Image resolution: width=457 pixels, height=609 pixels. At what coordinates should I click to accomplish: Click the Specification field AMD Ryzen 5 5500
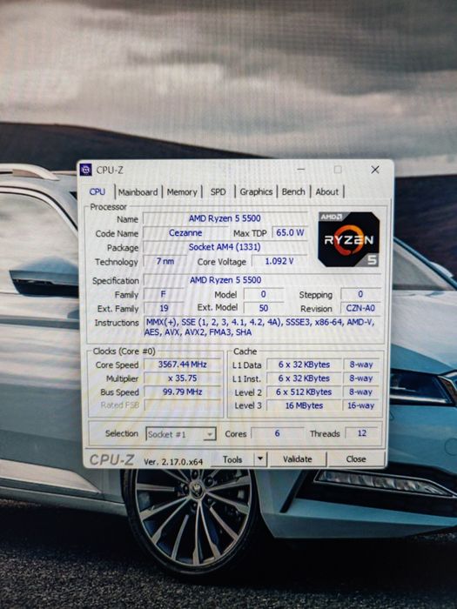pyautogui.click(x=262, y=280)
